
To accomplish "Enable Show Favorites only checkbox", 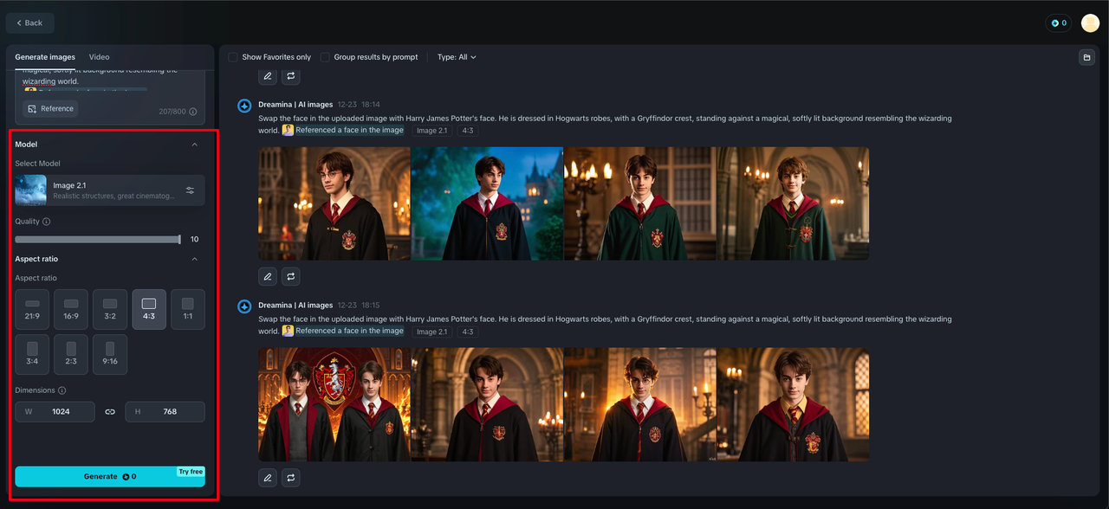I will click(233, 57).
